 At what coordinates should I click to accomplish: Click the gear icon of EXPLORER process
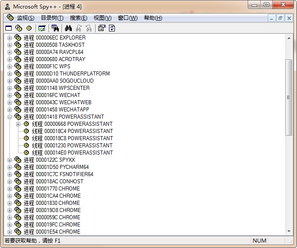click(x=18, y=38)
